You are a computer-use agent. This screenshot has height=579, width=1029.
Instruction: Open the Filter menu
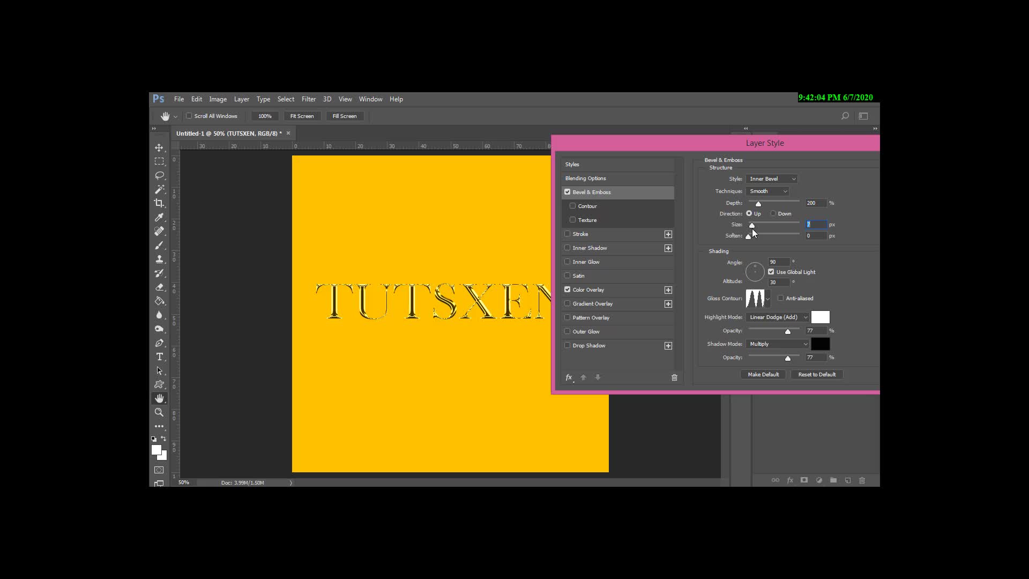pyautogui.click(x=308, y=99)
